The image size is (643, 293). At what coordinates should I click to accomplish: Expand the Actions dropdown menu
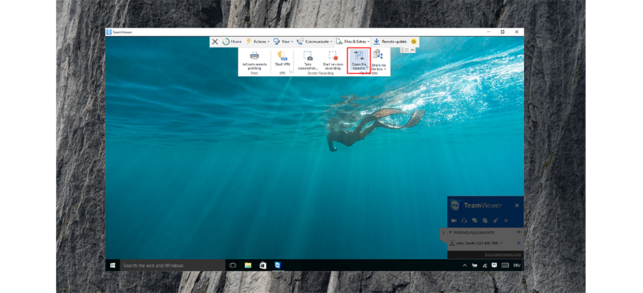pyautogui.click(x=256, y=42)
